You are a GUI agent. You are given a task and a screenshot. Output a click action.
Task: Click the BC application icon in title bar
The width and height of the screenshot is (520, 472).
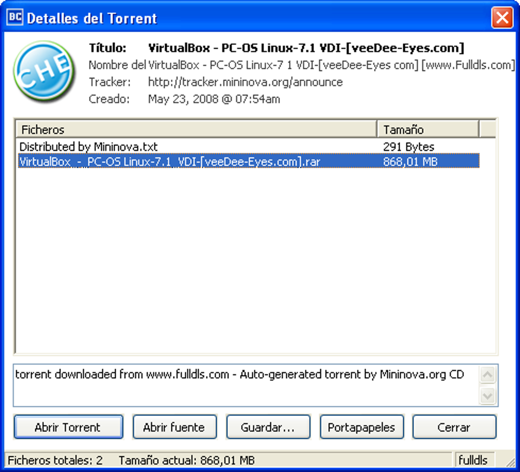(15, 17)
